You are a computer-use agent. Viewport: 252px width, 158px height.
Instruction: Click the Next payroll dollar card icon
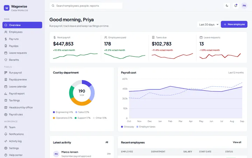coord(55,38)
